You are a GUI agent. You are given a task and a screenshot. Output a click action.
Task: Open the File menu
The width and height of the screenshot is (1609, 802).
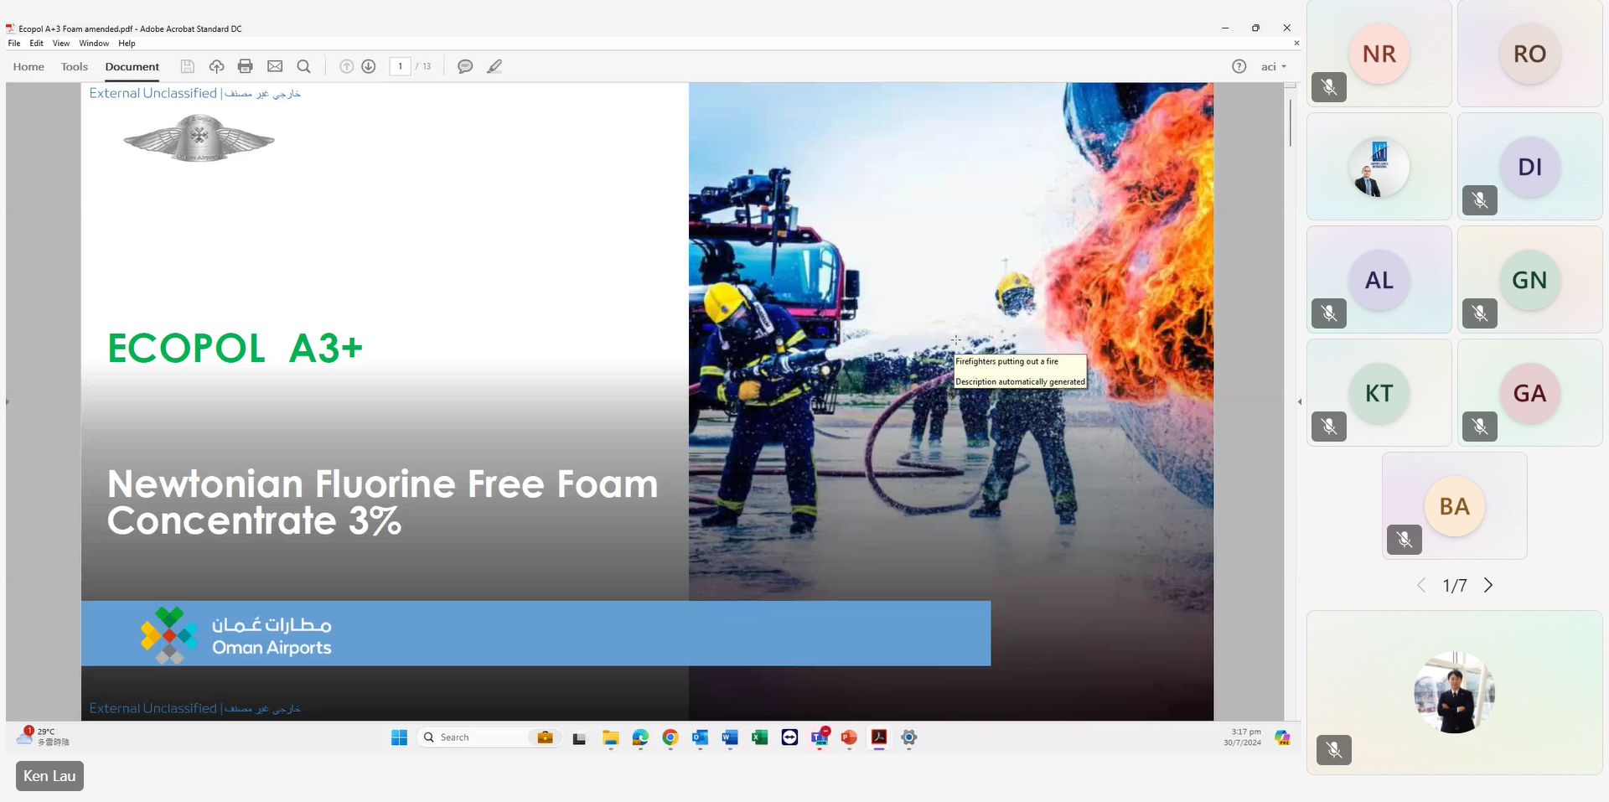coord(14,44)
